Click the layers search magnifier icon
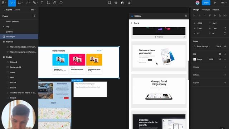The height and width of the screenshot is (129, 229). 4,10
